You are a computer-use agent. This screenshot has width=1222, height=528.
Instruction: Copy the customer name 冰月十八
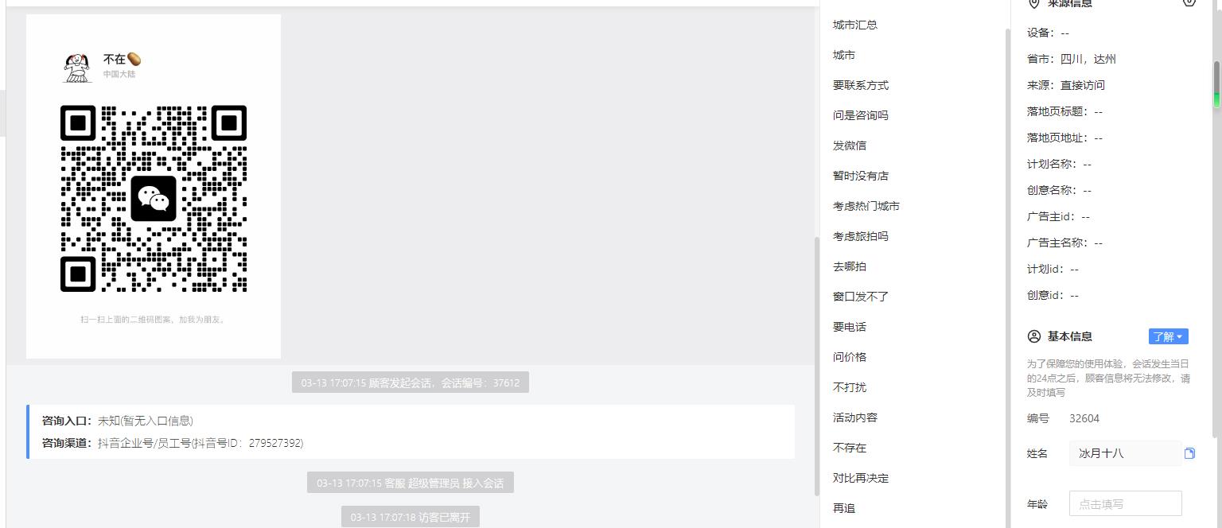coord(1189,453)
